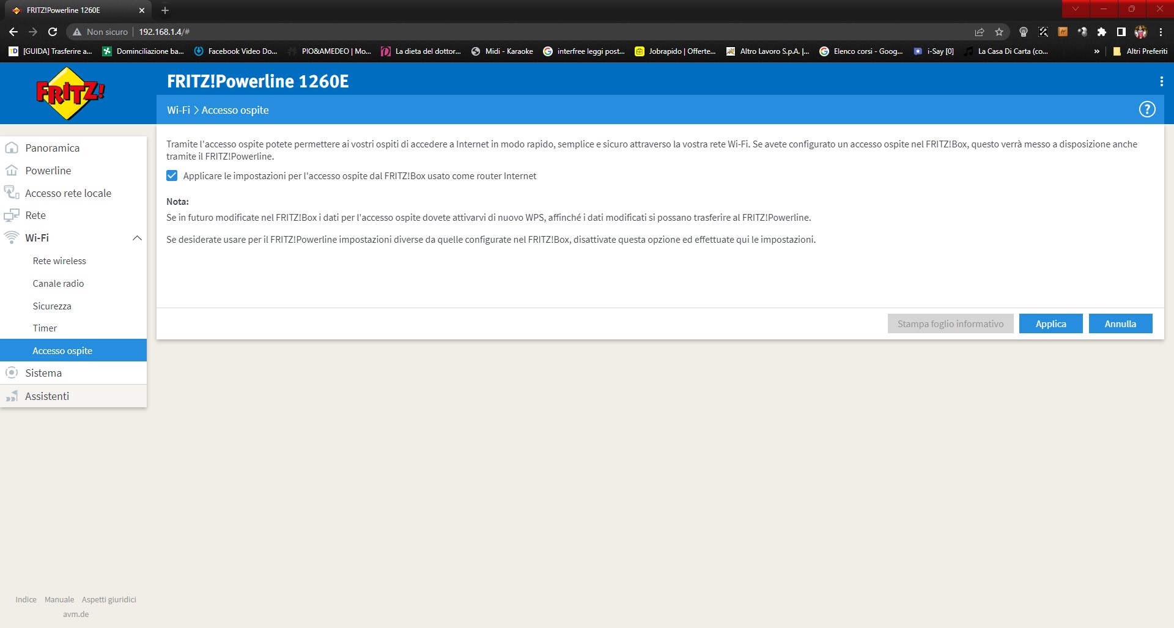
Task: Open a new browser tab
Action: pyautogui.click(x=165, y=10)
